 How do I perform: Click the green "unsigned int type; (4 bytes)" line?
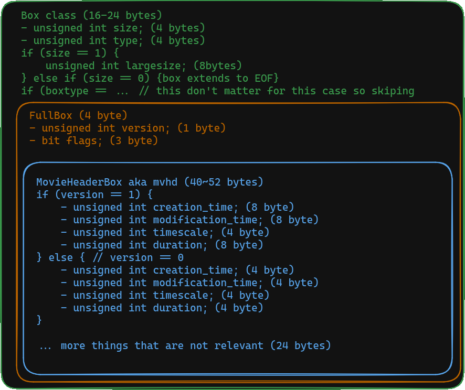(x=113, y=40)
